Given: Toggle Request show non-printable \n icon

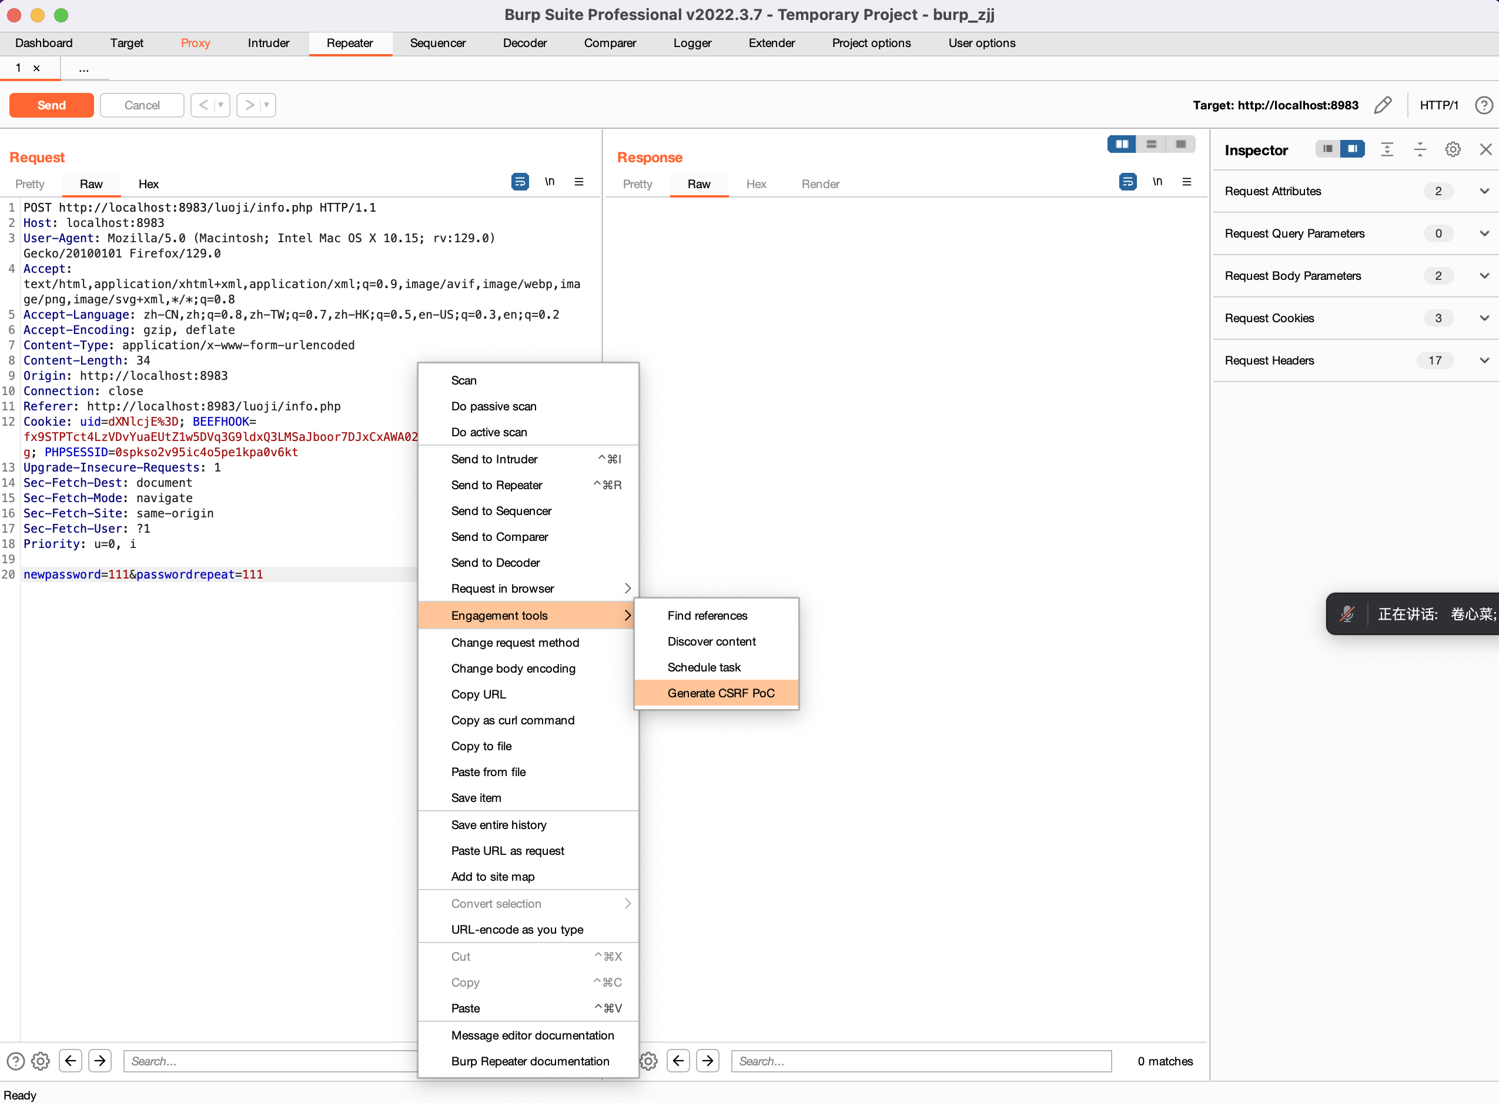Looking at the screenshot, I should 549,182.
